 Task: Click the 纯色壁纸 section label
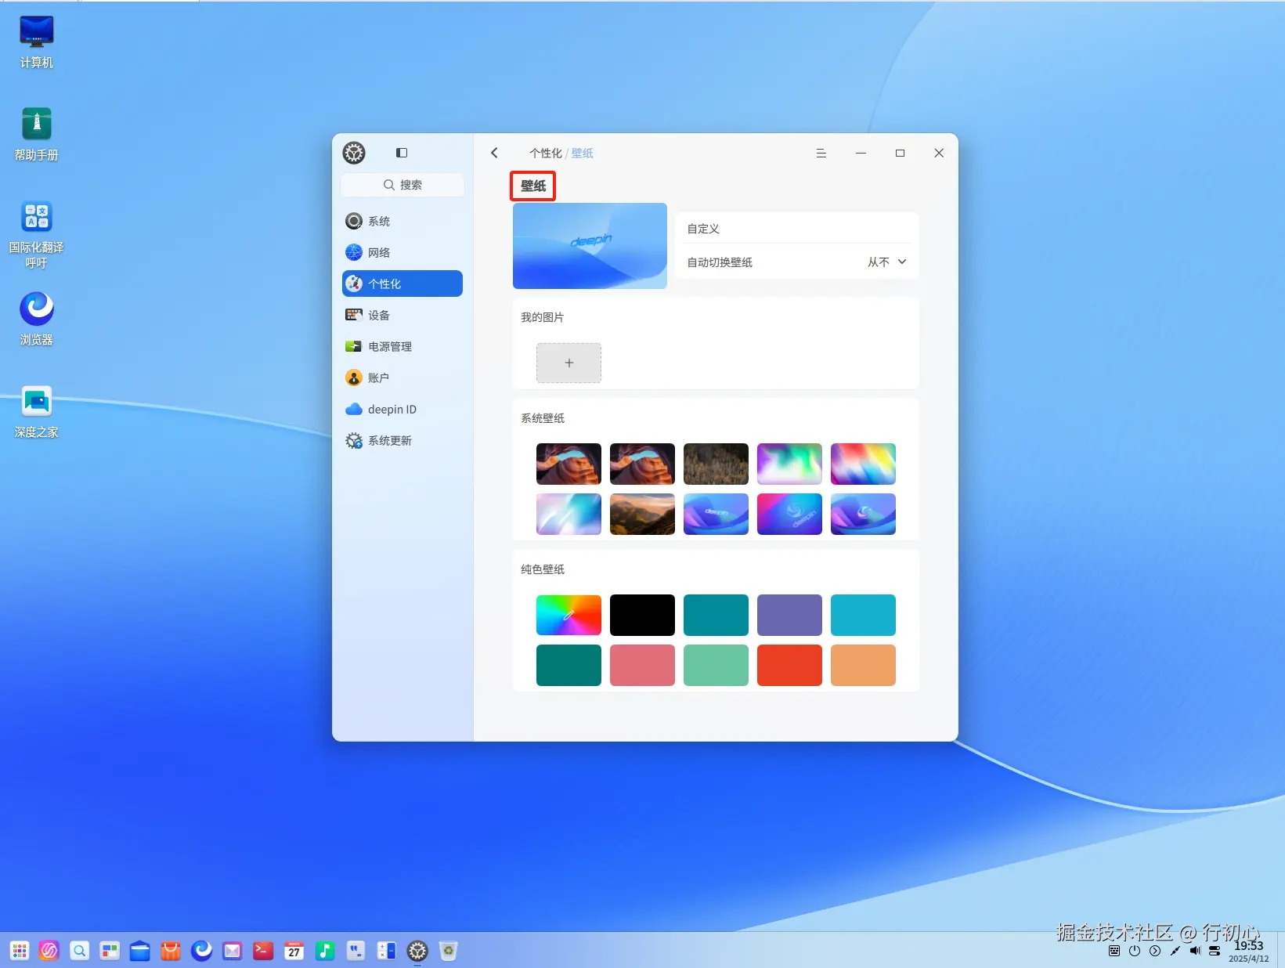[543, 569]
